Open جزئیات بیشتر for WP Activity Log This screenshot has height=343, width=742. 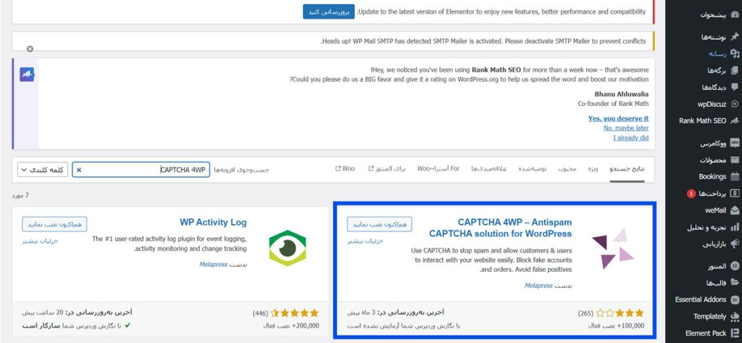click(40, 241)
